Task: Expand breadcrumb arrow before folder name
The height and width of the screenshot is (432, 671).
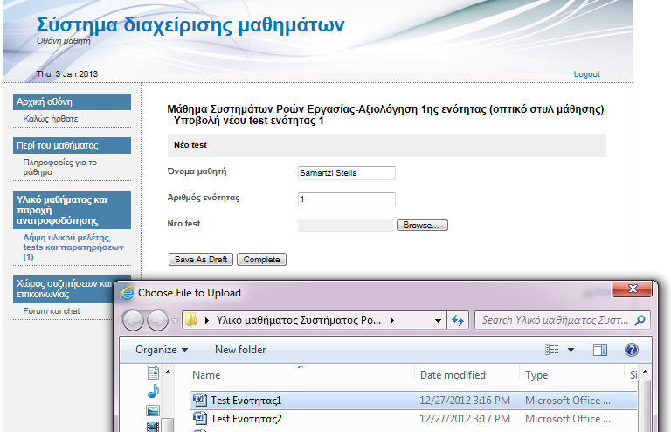Action: (x=207, y=320)
